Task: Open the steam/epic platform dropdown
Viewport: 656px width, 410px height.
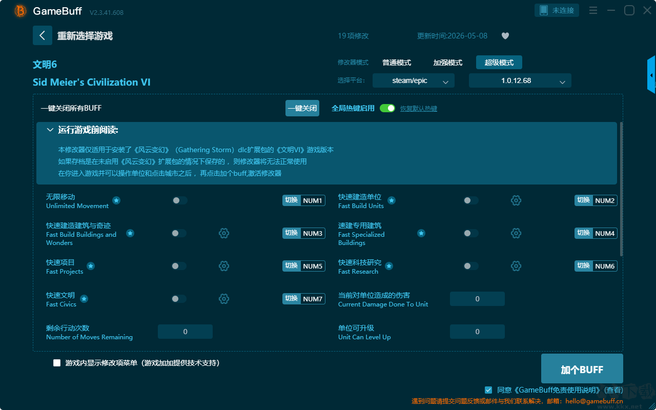Action: 414,80
